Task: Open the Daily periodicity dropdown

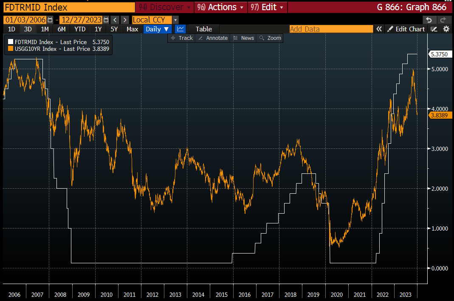Action: (158, 29)
